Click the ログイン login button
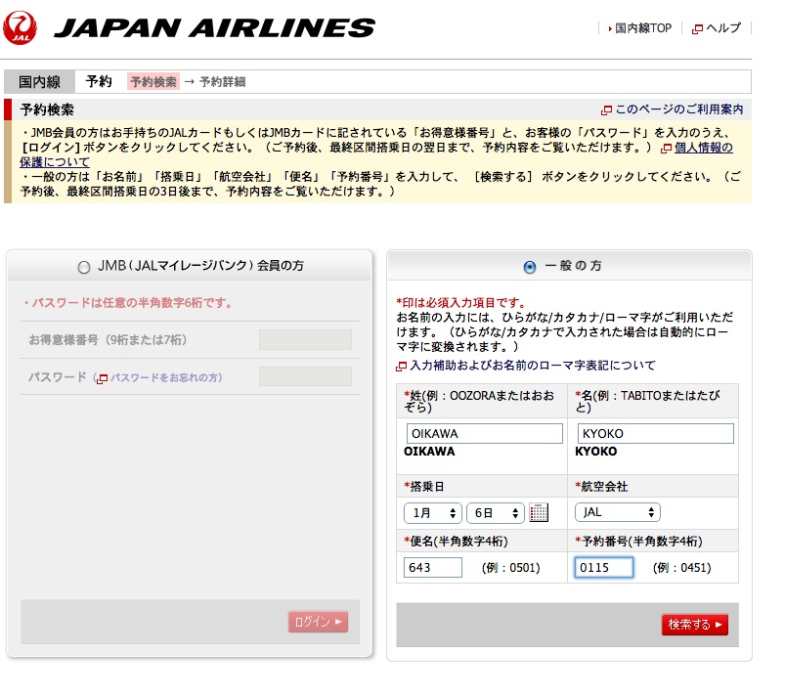The image size is (785, 696). coord(318,622)
